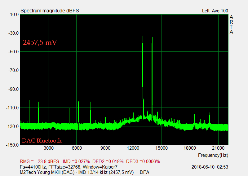Click the '12000' frequency axis label
The width and height of the screenshot is (248, 176).
133,148
